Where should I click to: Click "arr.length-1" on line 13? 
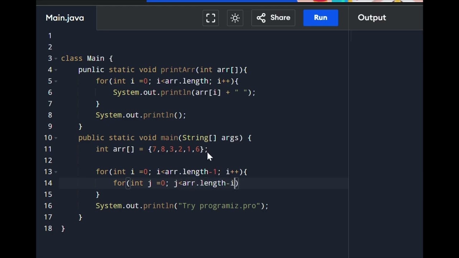click(x=191, y=172)
